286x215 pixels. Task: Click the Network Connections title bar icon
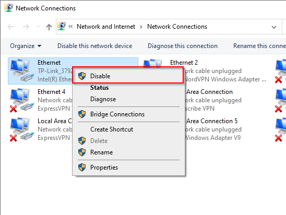pos(8,8)
